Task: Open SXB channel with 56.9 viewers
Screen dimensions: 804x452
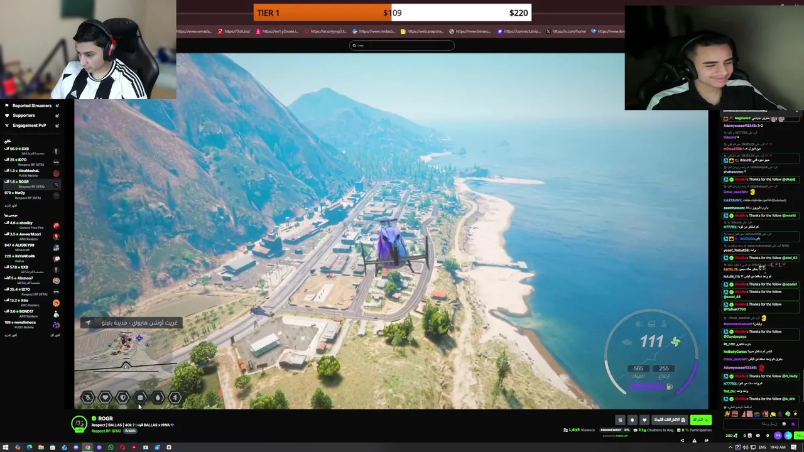Action: [x=31, y=151]
